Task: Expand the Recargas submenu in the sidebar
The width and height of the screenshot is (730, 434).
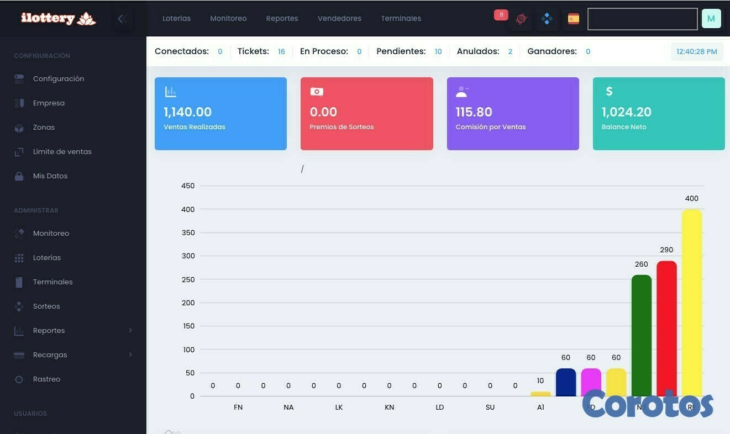Action: (130, 354)
